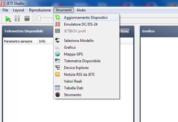
Task: Stop playback with the stop button
Action: tap(27, 18)
